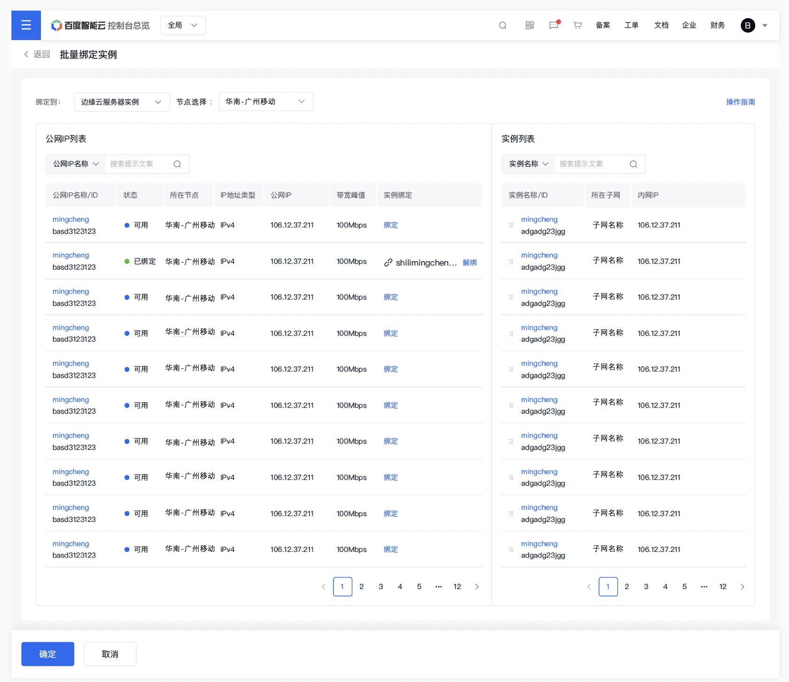
Task: Open mingcheng in the 已绑定 row
Action: click(71, 255)
